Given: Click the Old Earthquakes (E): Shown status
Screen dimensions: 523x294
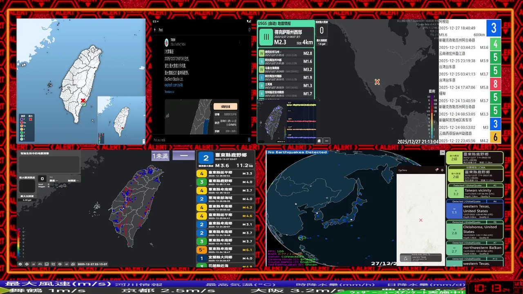Looking at the screenshot, I should click(292, 264).
